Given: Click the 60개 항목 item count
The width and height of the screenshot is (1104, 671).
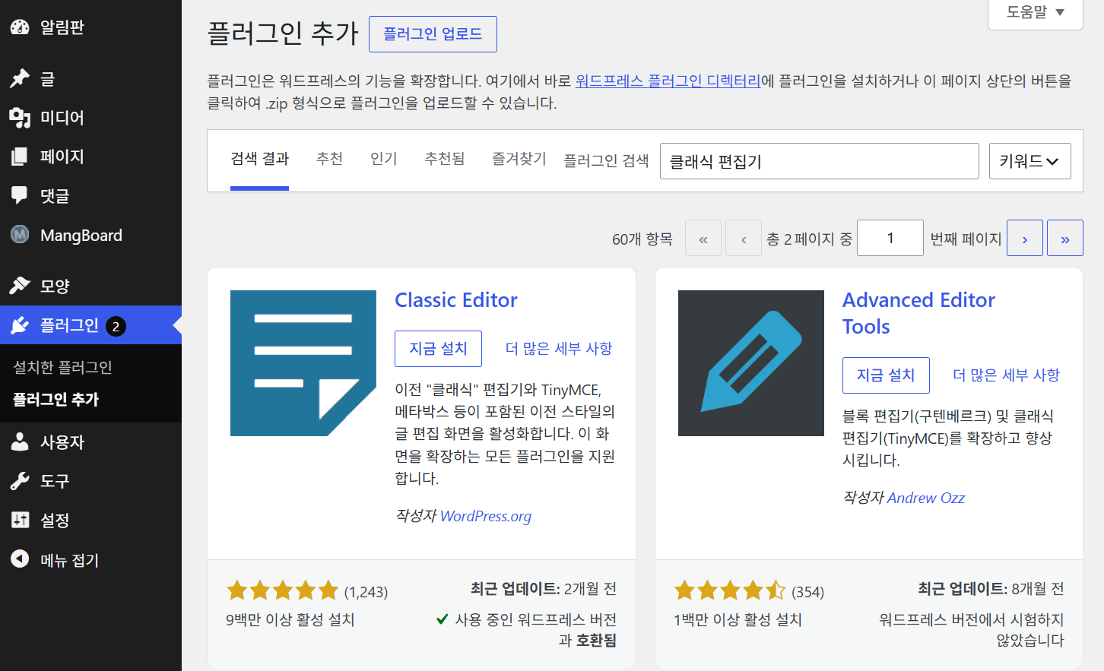Looking at the screenshot, I should coord(642,239).
